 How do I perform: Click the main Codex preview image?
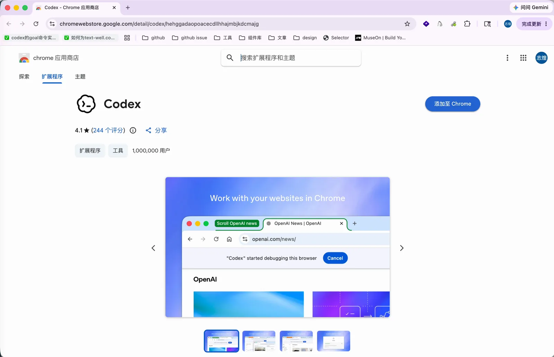(278, 247)
